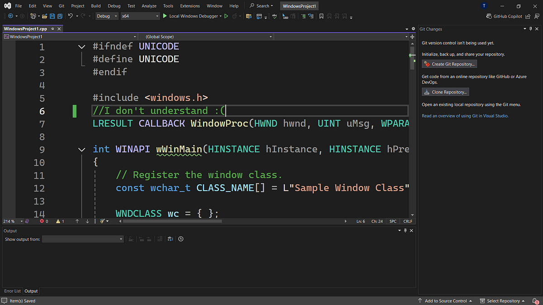Click the bookmark icon in the toolbar

(321, 16)
